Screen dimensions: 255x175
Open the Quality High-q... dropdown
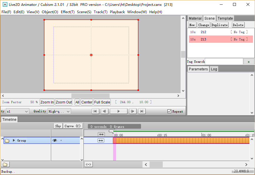pyautogui.click(x=59, y=111)
